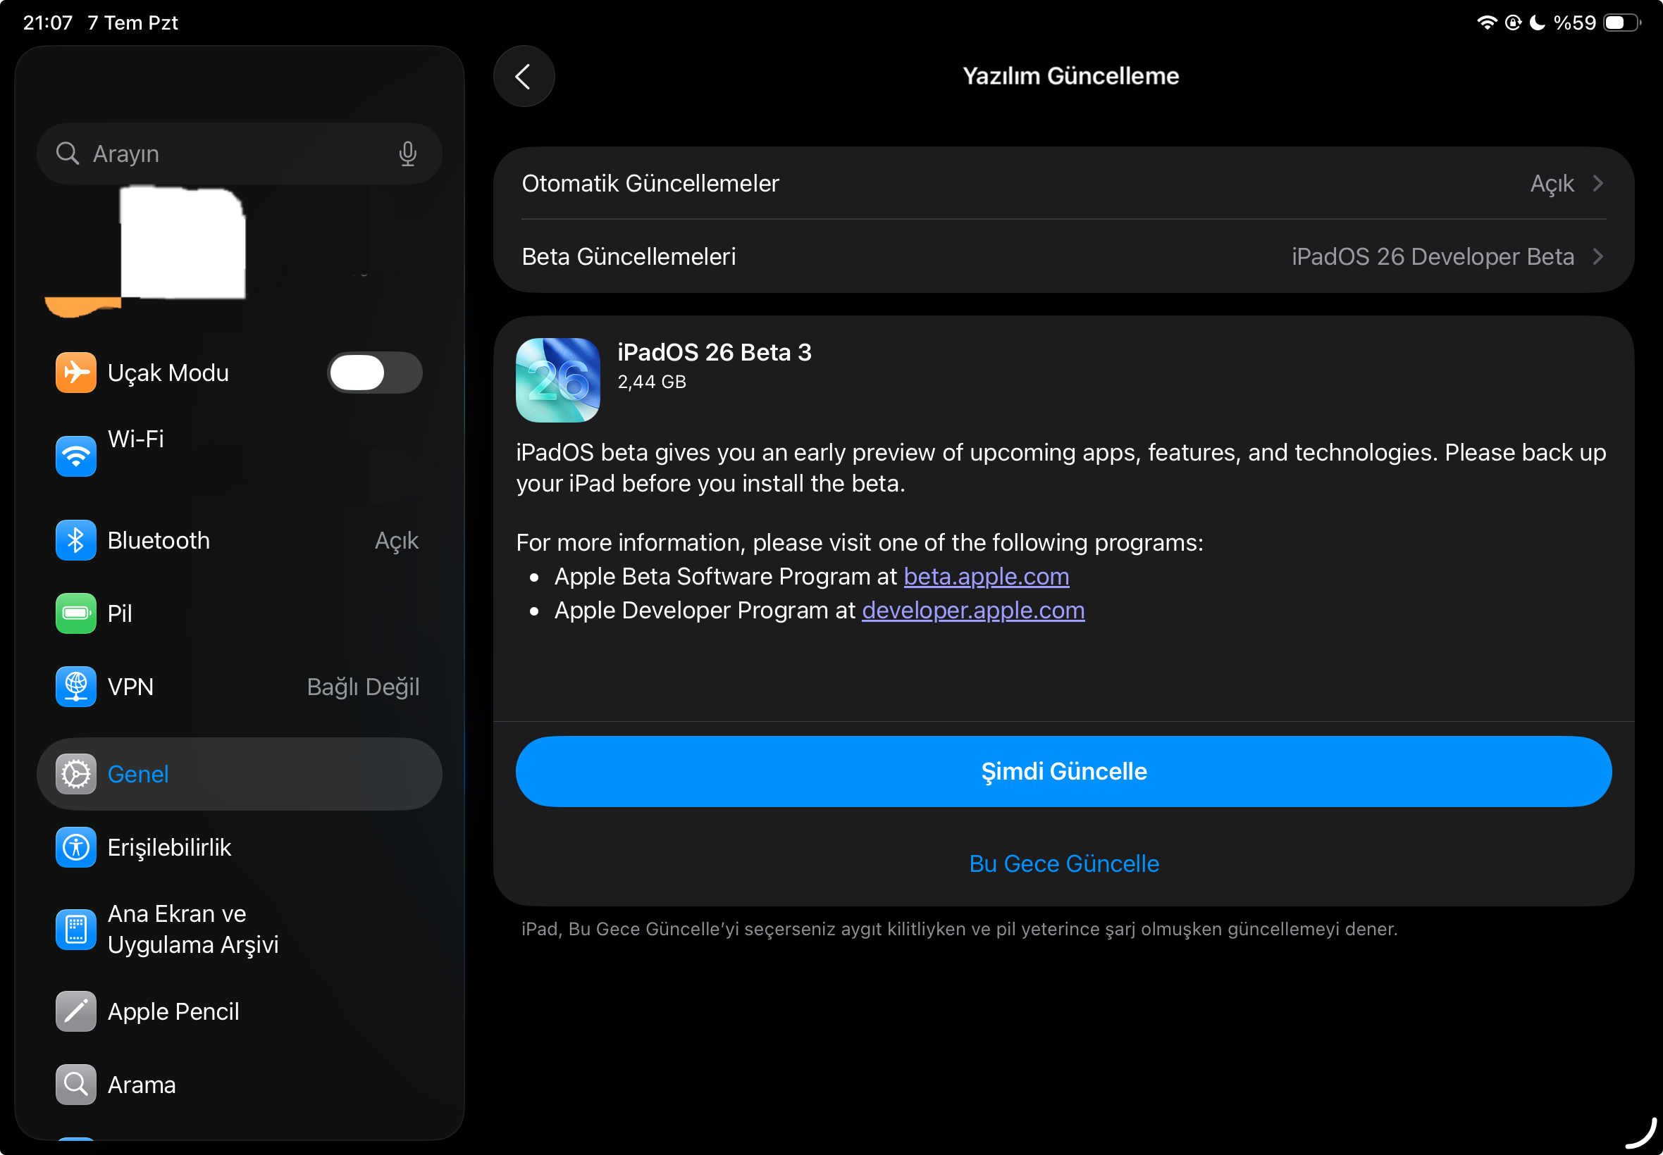Tap the Şimdi Güncelle button
The width and height of the screenshot is (1663, 1155).
coord(1063,771)
